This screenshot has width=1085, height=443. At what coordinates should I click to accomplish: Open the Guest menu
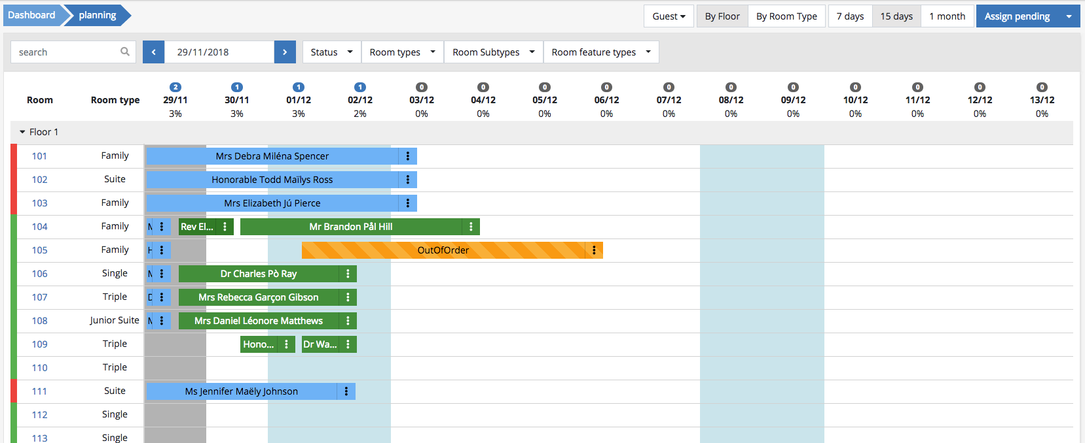tap(669, 16)
